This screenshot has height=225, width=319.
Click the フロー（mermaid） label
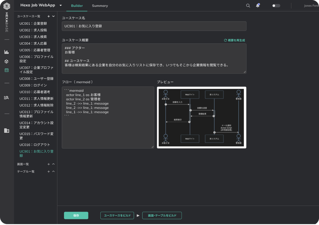coord(77,82)
